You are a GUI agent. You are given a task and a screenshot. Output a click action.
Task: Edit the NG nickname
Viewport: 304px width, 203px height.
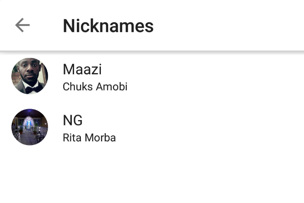[x=73, y=120]
